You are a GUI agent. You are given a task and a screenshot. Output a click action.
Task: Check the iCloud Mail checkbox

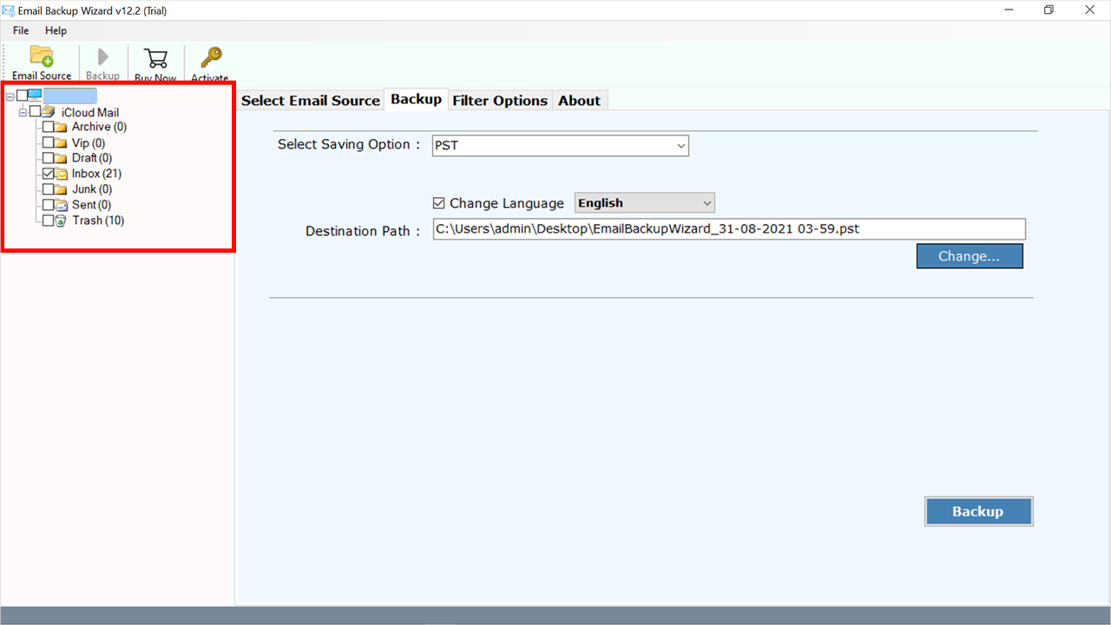click(x=36, y=111)
